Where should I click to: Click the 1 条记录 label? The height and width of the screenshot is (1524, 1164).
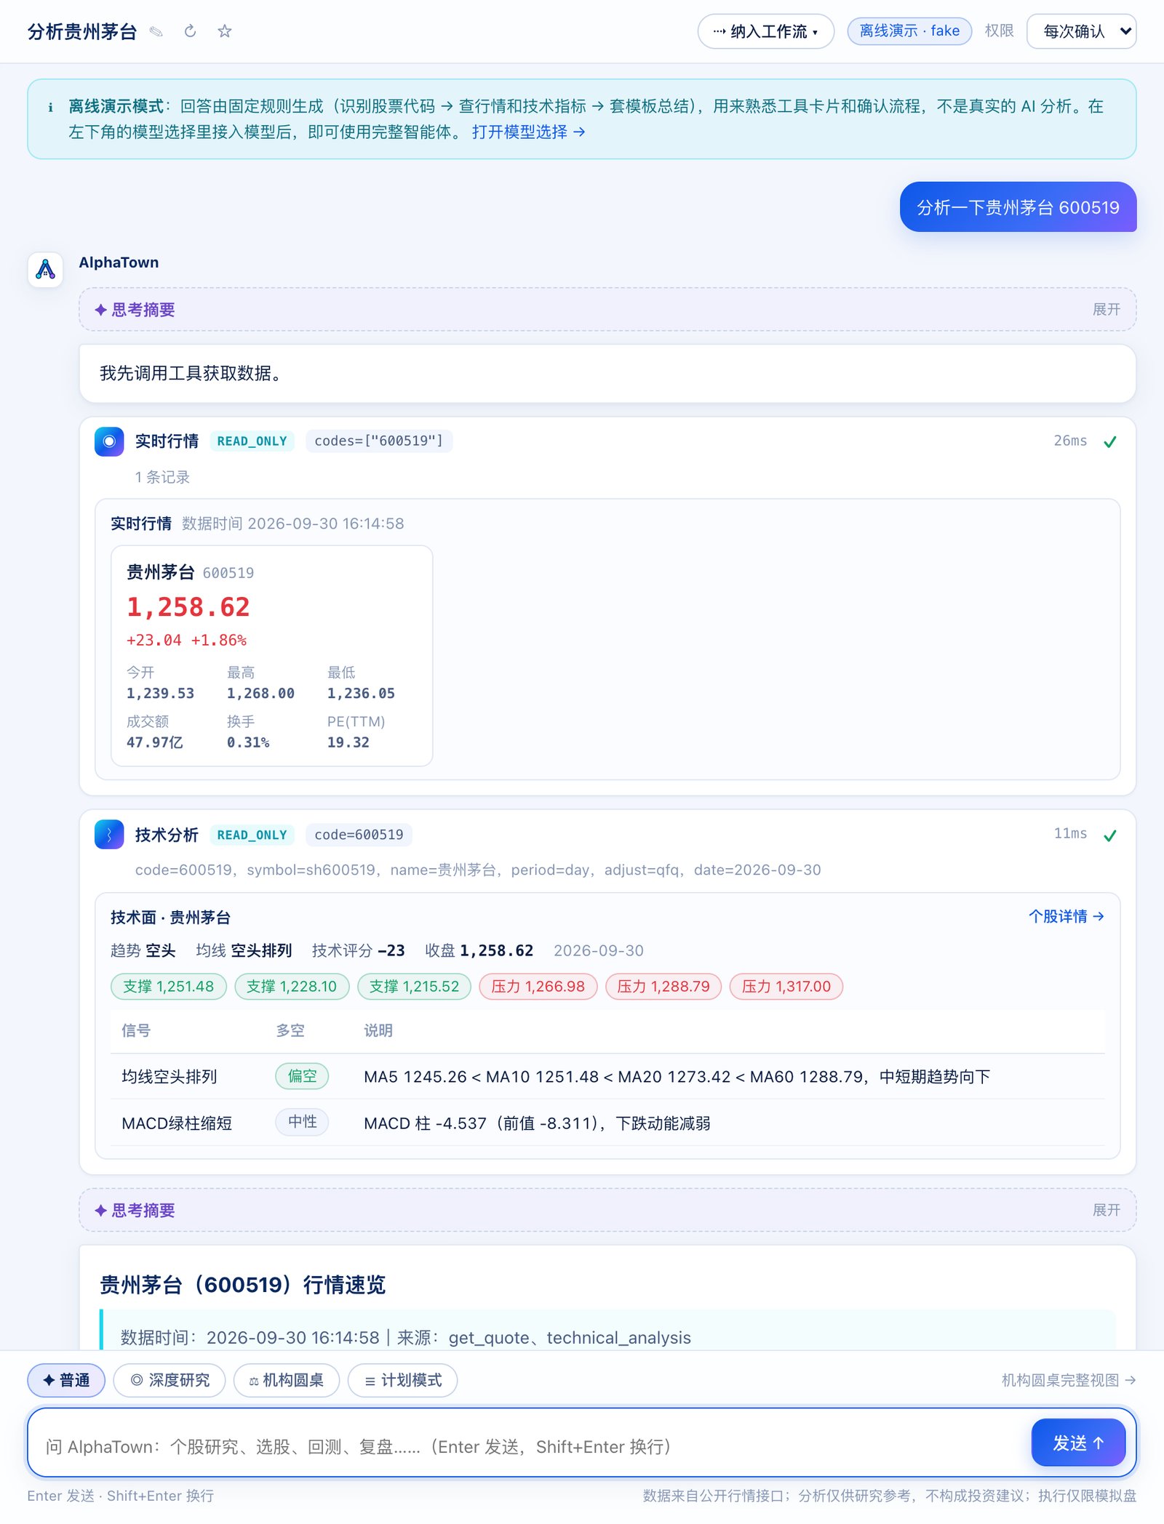[162, 477]
